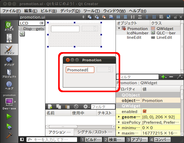
Task: Apply horizontal layout from the toolbar
Action: tap(118, 17)
